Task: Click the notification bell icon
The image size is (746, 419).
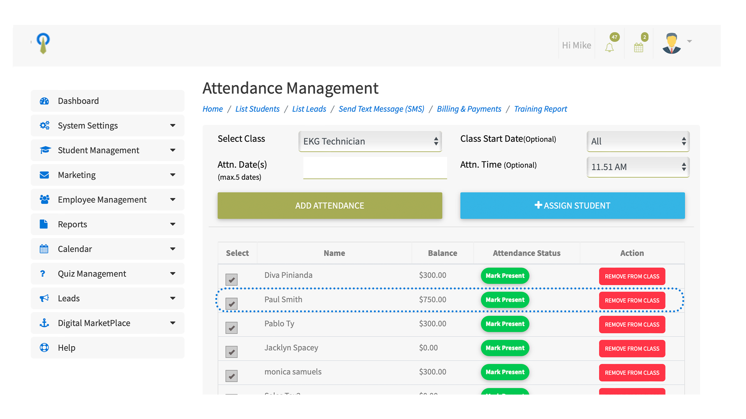Action: (609, 47)
